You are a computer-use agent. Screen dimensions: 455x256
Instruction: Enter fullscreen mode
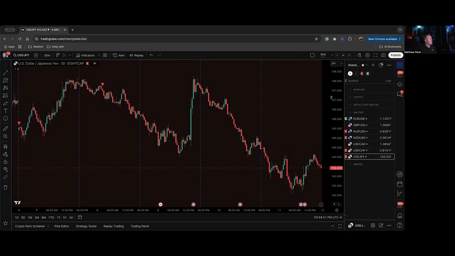pos(375,55)
